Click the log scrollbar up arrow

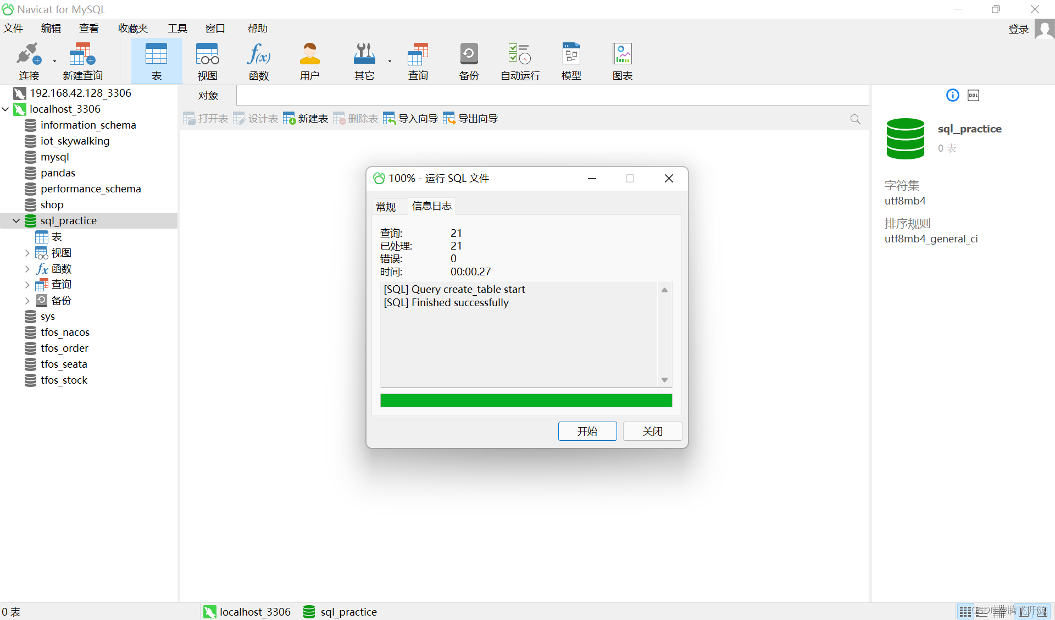(x=664, y=290)
